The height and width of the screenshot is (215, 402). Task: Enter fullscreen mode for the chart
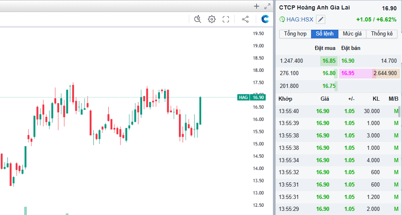[226, 19]
